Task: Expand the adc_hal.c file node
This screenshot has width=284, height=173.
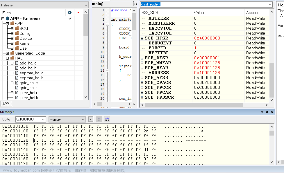Action: (12, 63)
